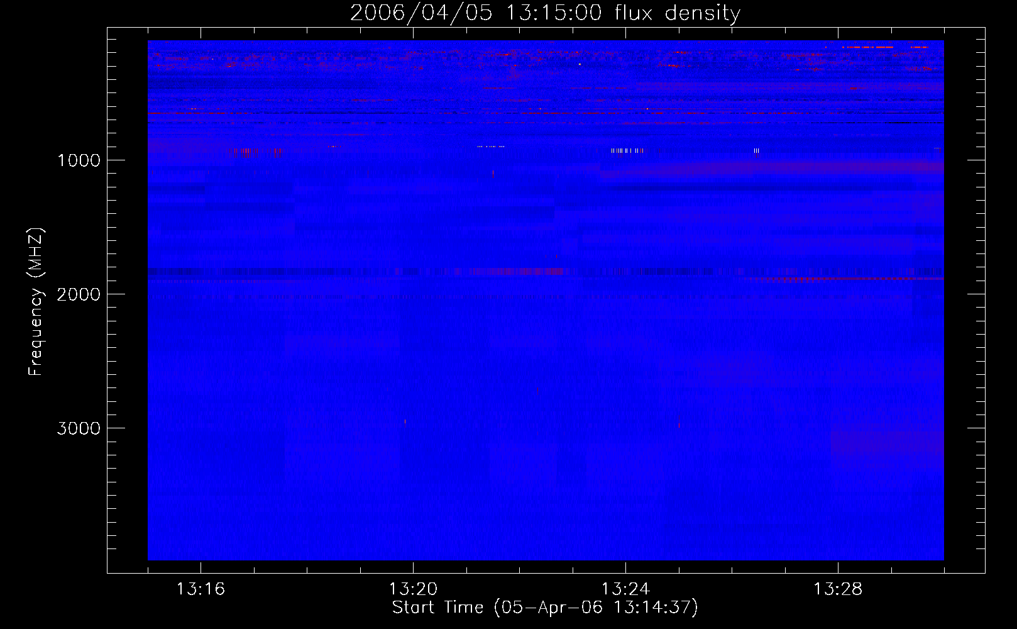Image resolution: width=1017 pixels, height=629 pixels.
Task: Click the plot title '2006/04/05 13:15:00 flux density'
Action: click(x=545, y=13)
